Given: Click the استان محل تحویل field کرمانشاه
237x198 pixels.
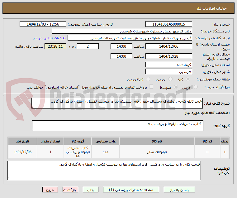Looking at the screenshot, I should pos(169,65).
